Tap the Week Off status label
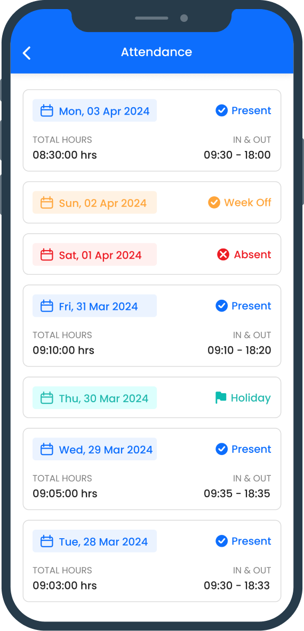This screenshot has height=631, width=304. (247, 202)
